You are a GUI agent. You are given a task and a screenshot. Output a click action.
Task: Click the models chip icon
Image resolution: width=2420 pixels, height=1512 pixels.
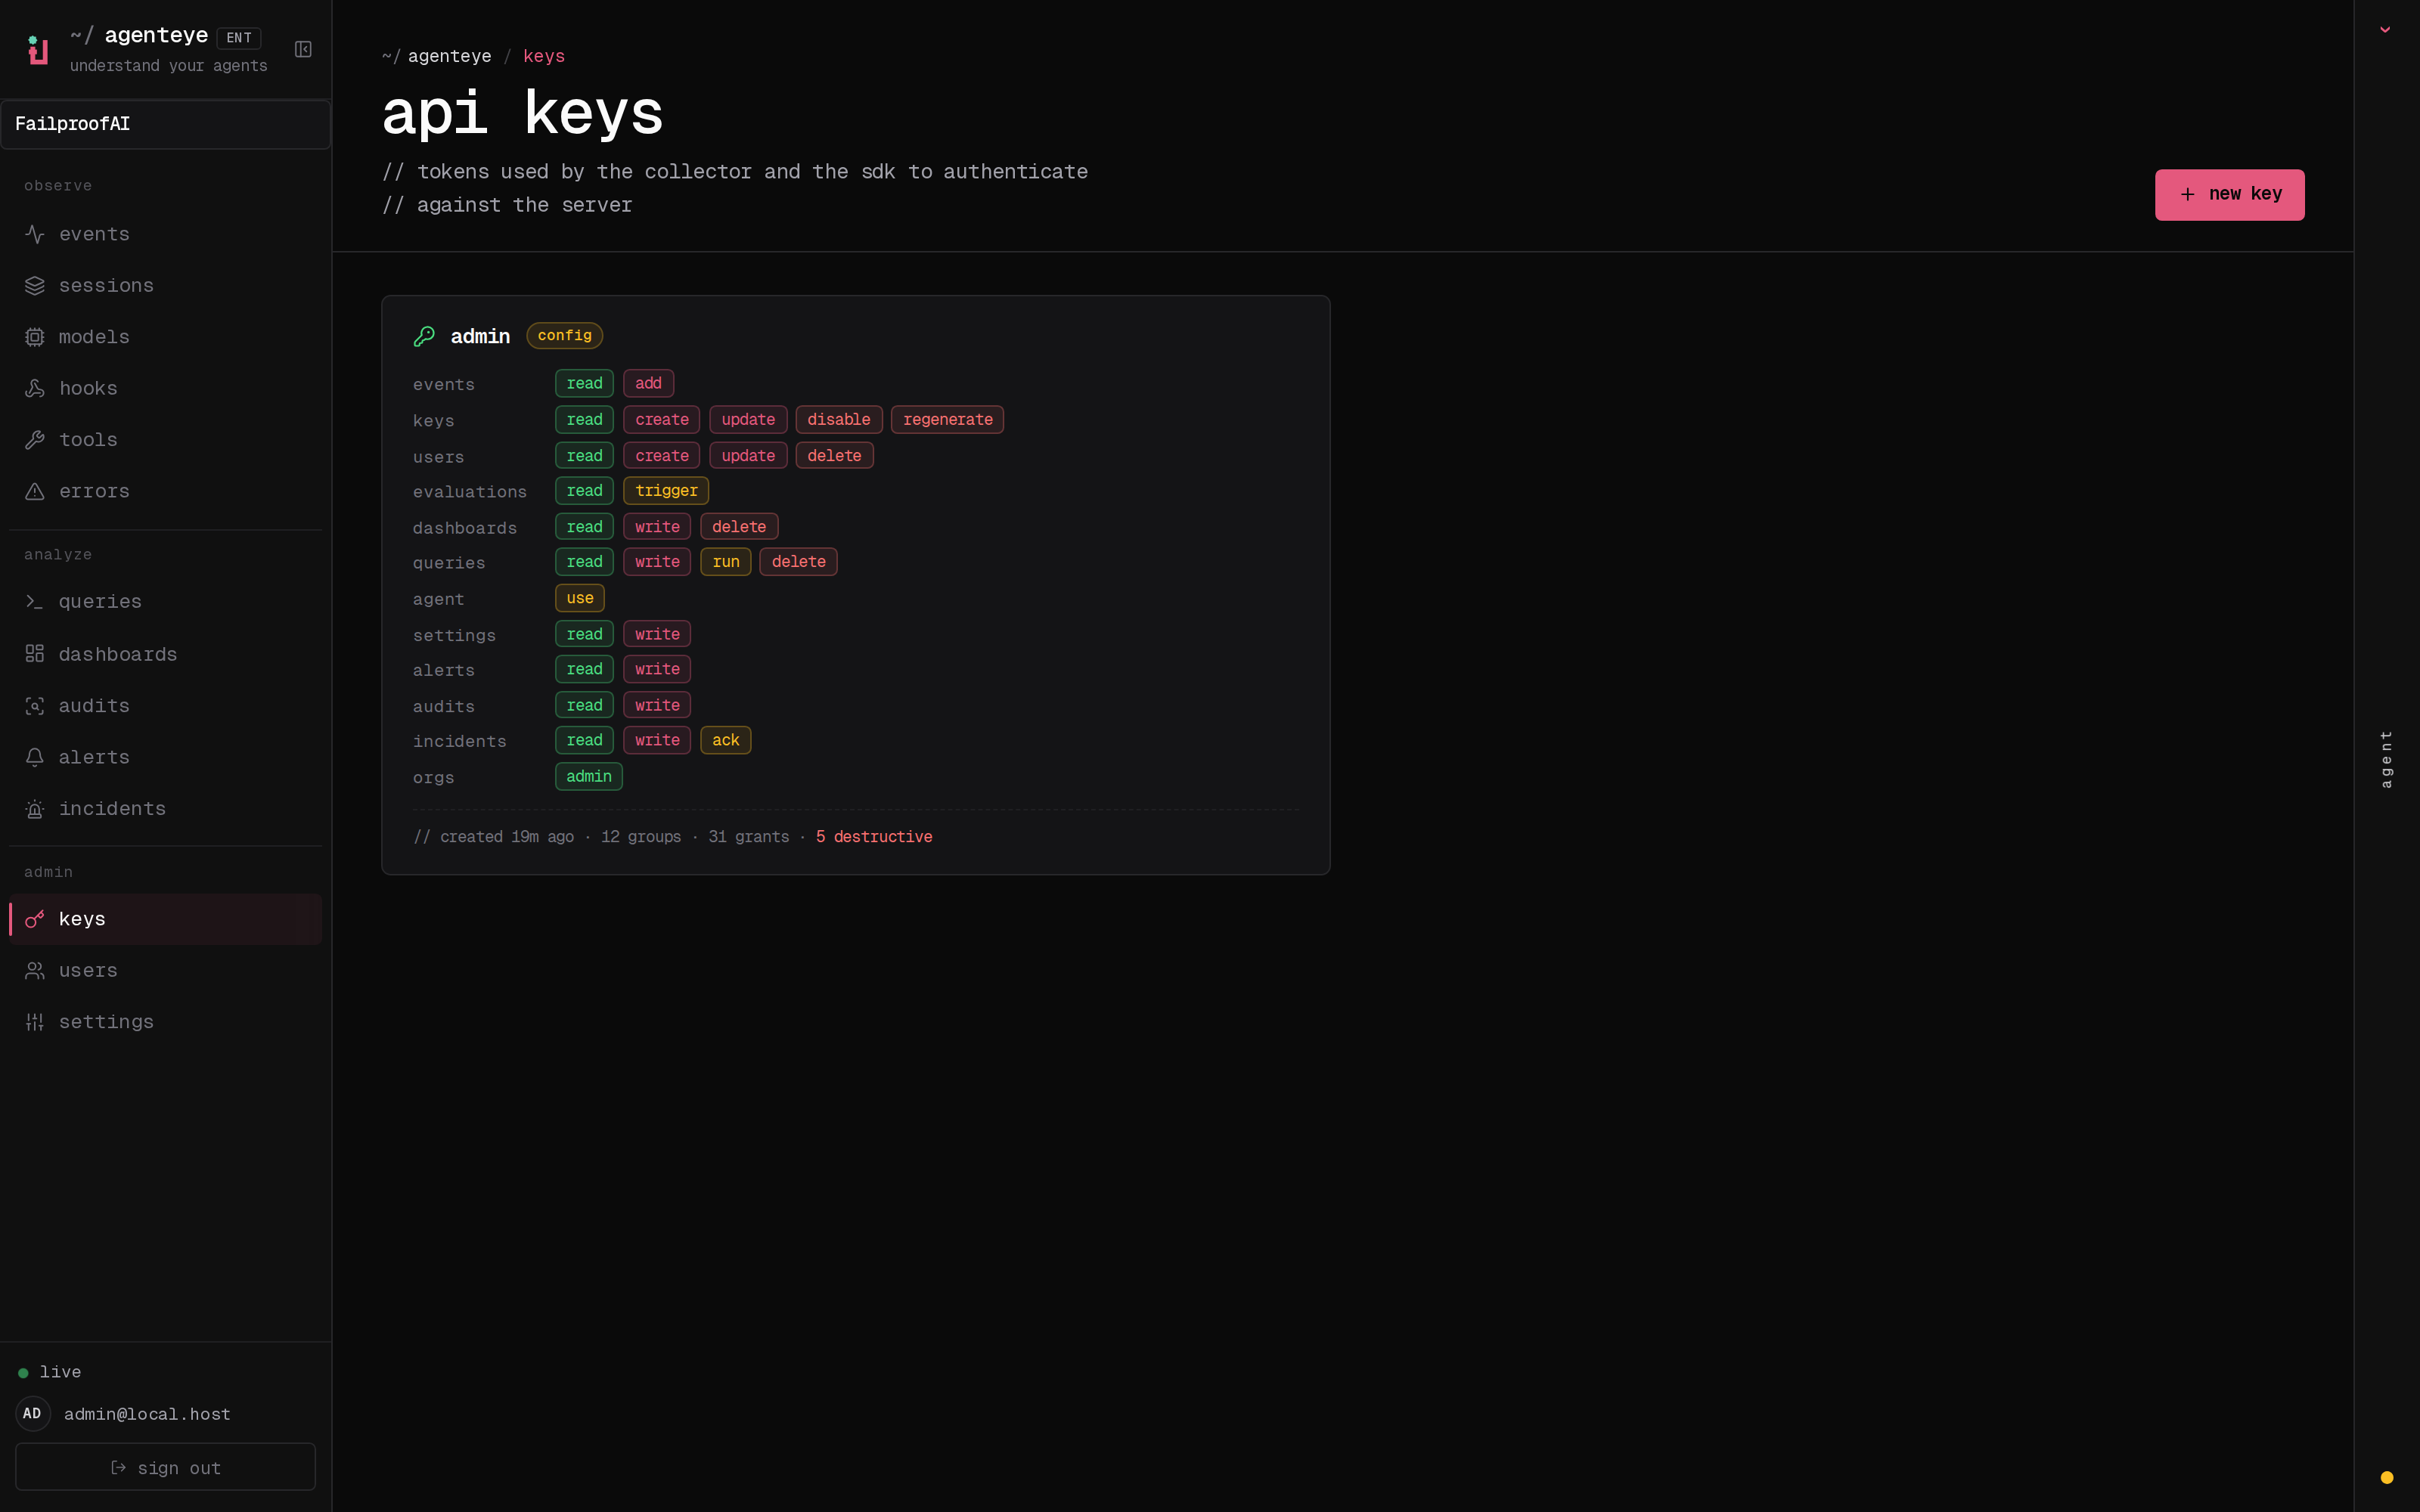[x=35, y=337]
